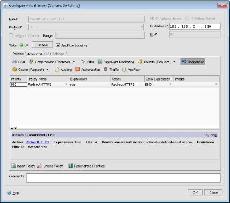Click the Invoke column header

tap(196, 79)
